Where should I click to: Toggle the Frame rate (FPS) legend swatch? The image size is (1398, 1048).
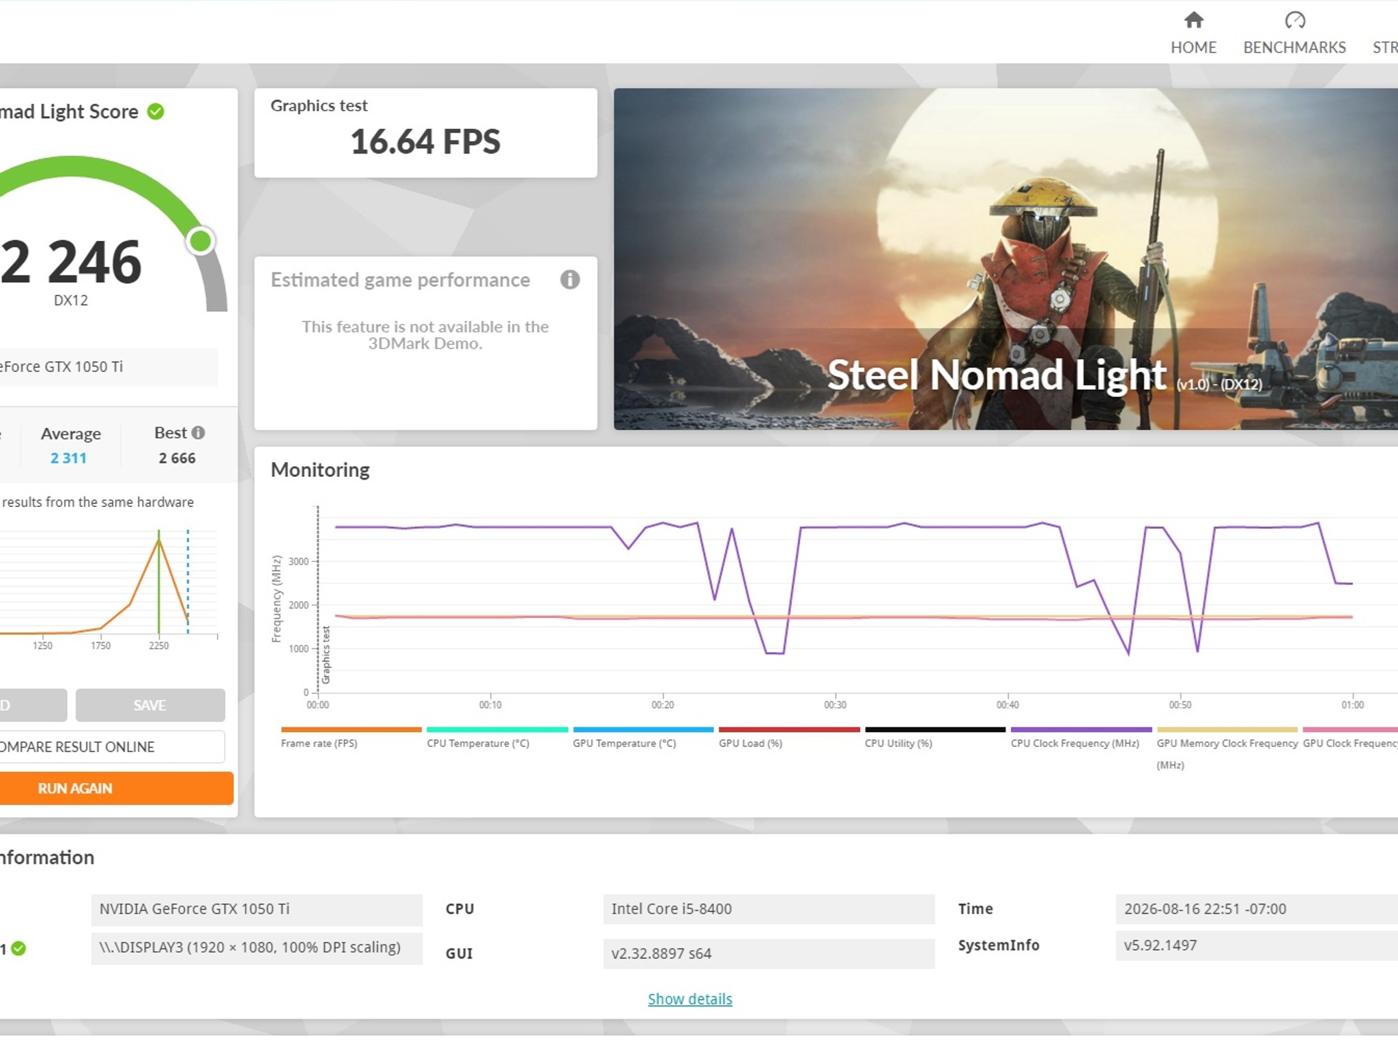coord(351,729)
